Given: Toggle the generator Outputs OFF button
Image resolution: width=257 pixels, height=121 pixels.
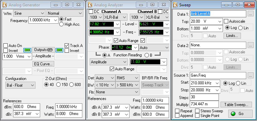Looking at the screenshot, I should tap(43, 50).
